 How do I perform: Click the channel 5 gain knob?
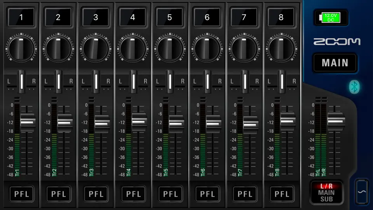(x=170, y=49)
